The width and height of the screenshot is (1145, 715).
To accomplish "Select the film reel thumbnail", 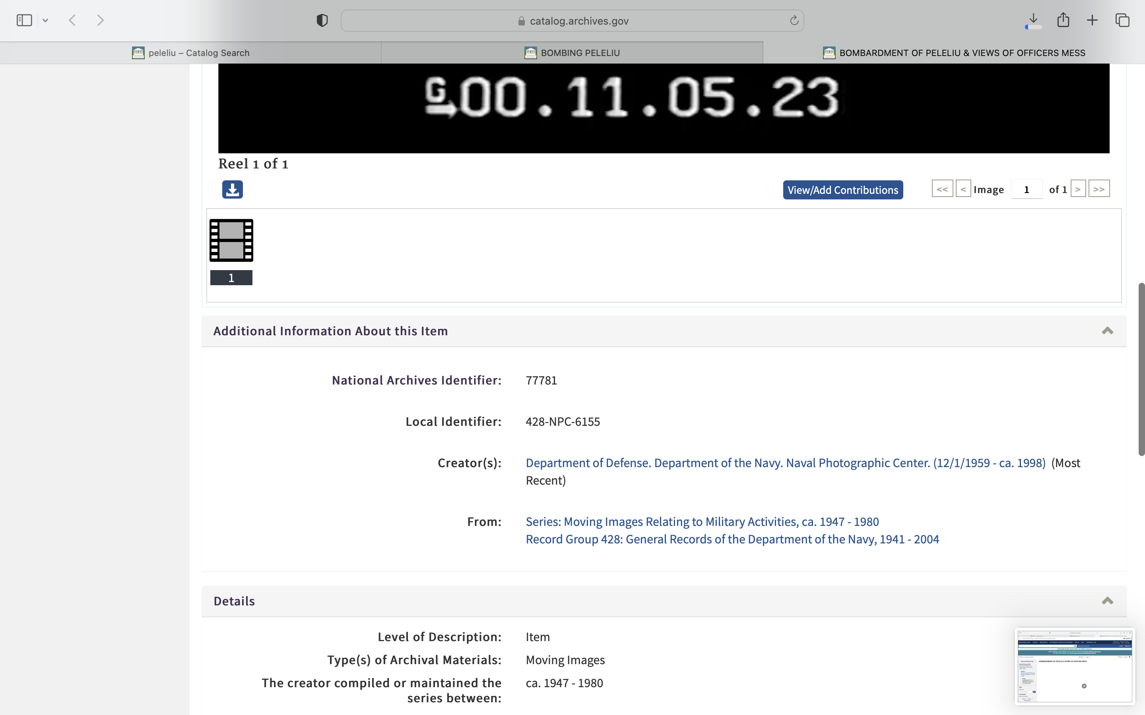I will [231, 240].
